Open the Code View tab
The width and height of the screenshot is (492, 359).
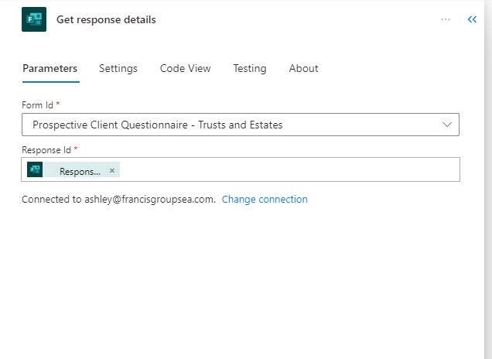[185, 68]
